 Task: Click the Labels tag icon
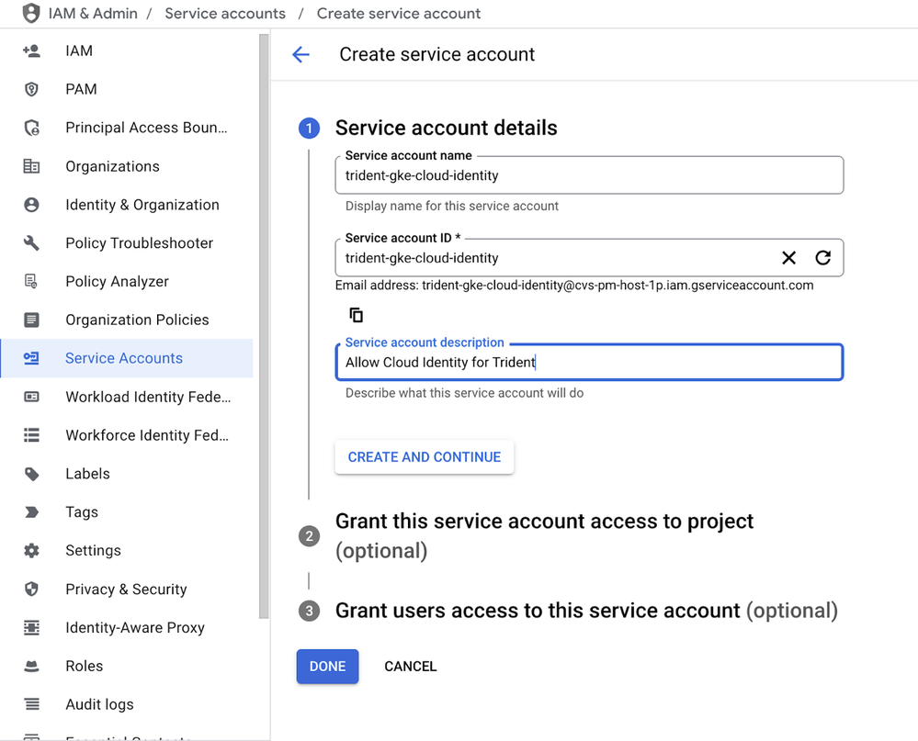[x=31, y=474]
